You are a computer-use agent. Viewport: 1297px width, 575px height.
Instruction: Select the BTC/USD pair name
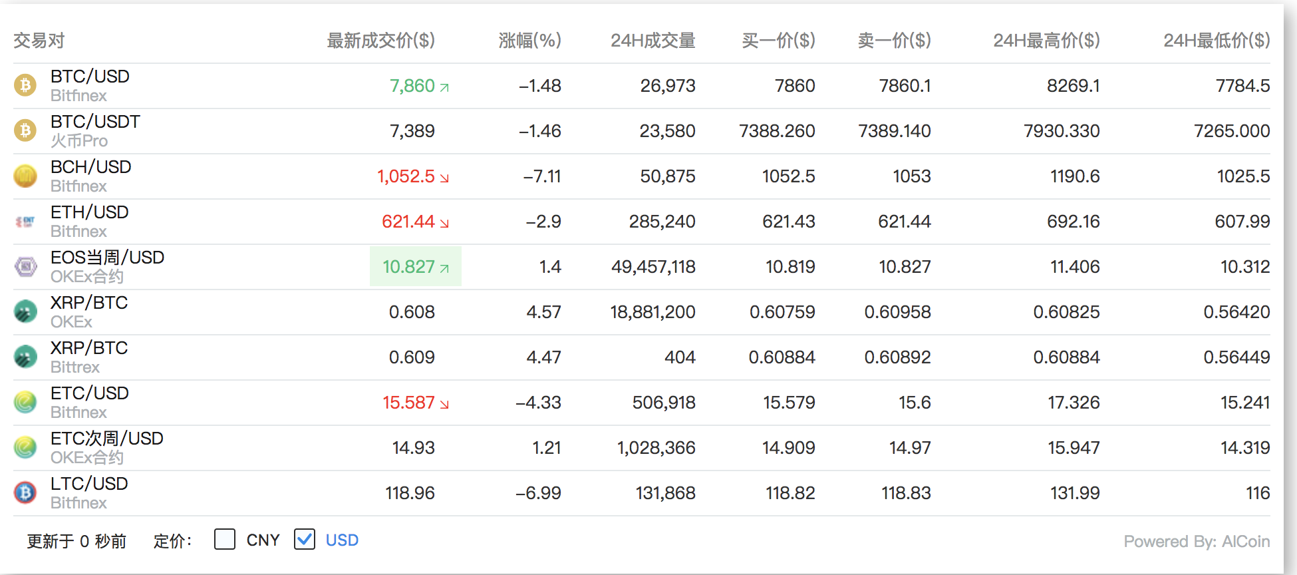click(90, 77)
